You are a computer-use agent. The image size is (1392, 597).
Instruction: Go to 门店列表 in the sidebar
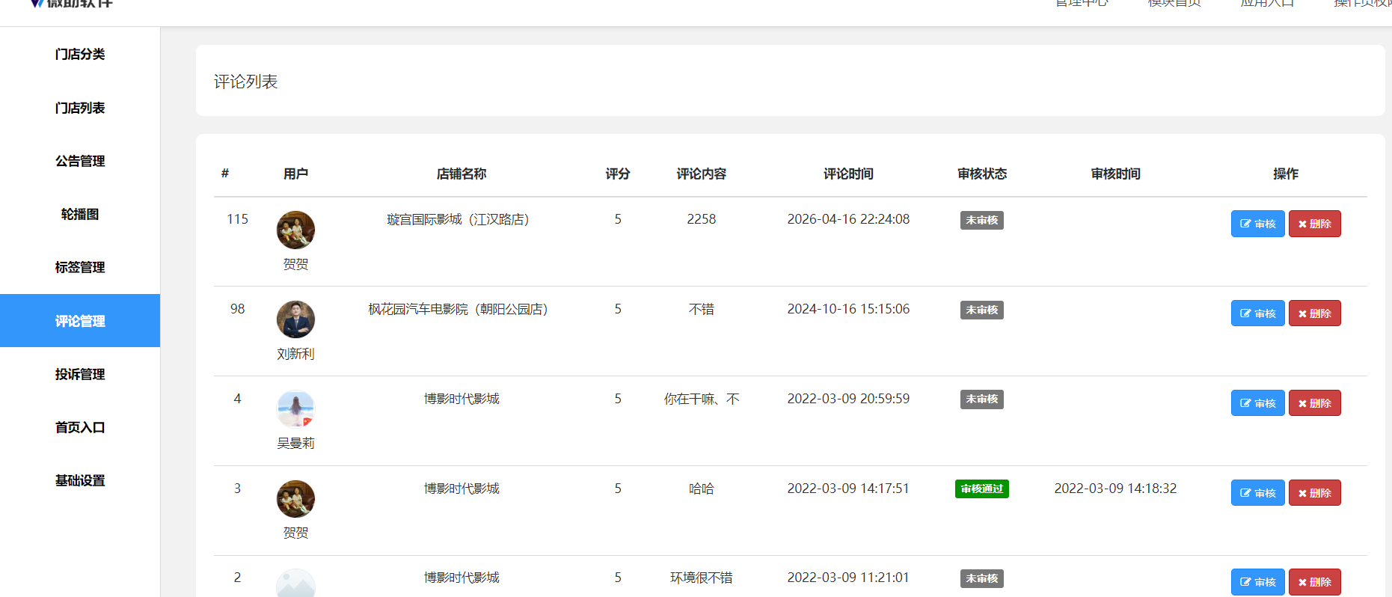[80, 108]
